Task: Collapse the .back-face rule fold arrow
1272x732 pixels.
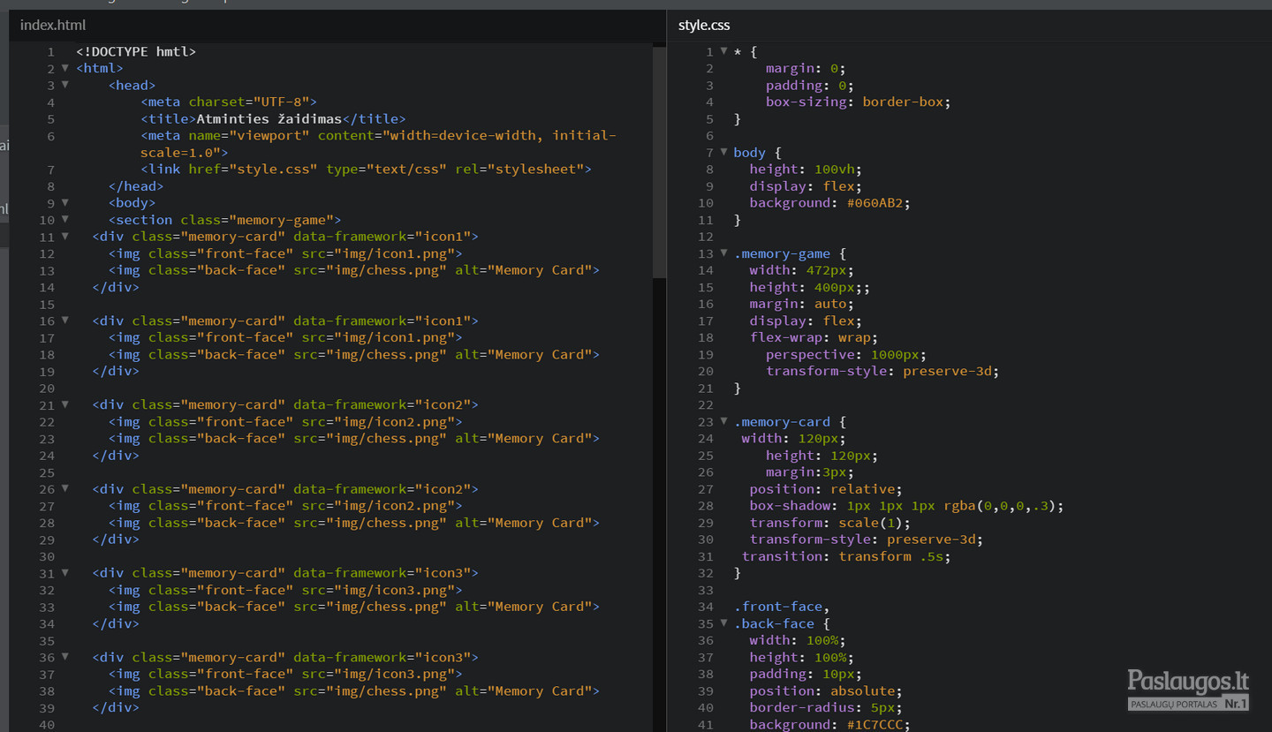Action: coord(723,623)
